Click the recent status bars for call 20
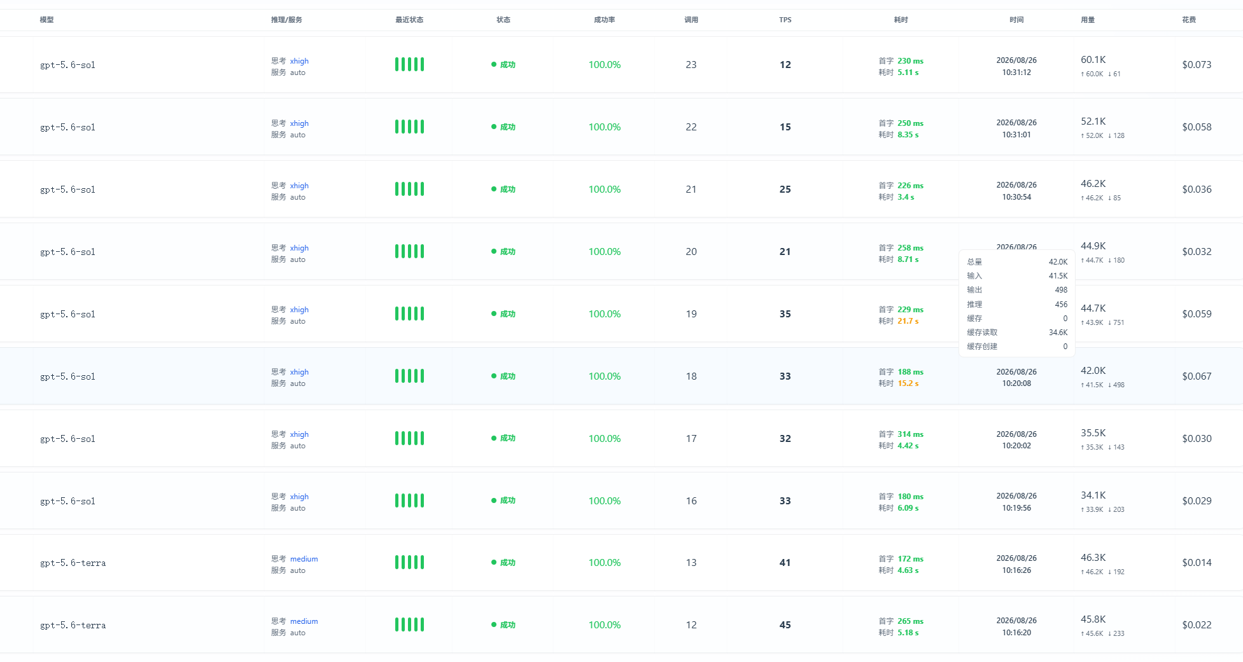The height and width of the screenshot is (662, 1243). pos(409,251)
